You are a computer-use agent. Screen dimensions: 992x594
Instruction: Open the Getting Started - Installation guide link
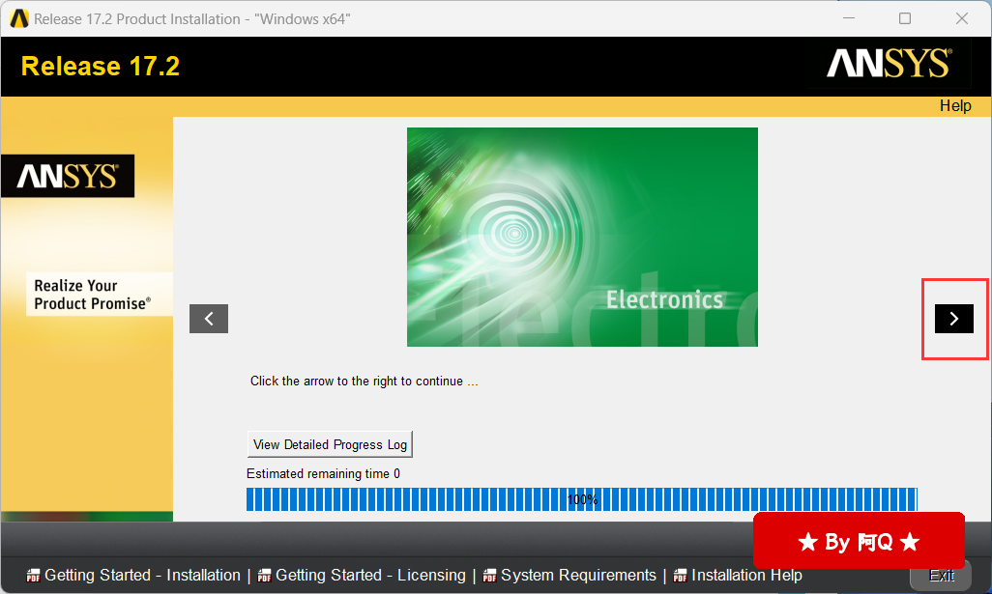(x=142, y=576)
